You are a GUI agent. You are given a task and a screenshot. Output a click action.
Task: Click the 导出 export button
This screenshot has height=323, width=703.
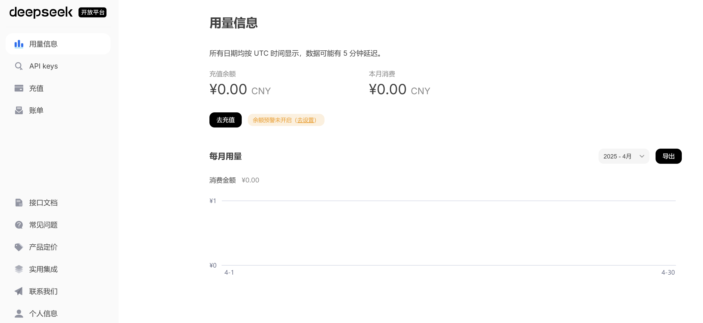click(x=668, y=156)
